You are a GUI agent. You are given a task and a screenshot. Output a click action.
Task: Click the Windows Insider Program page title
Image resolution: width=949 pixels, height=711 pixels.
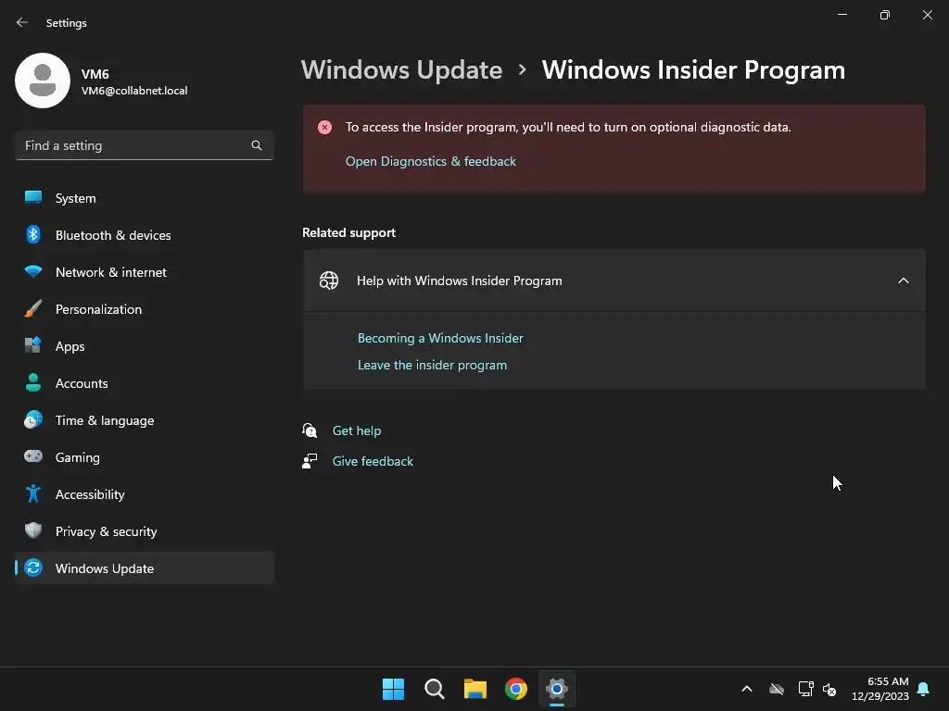tap(693, 70)
